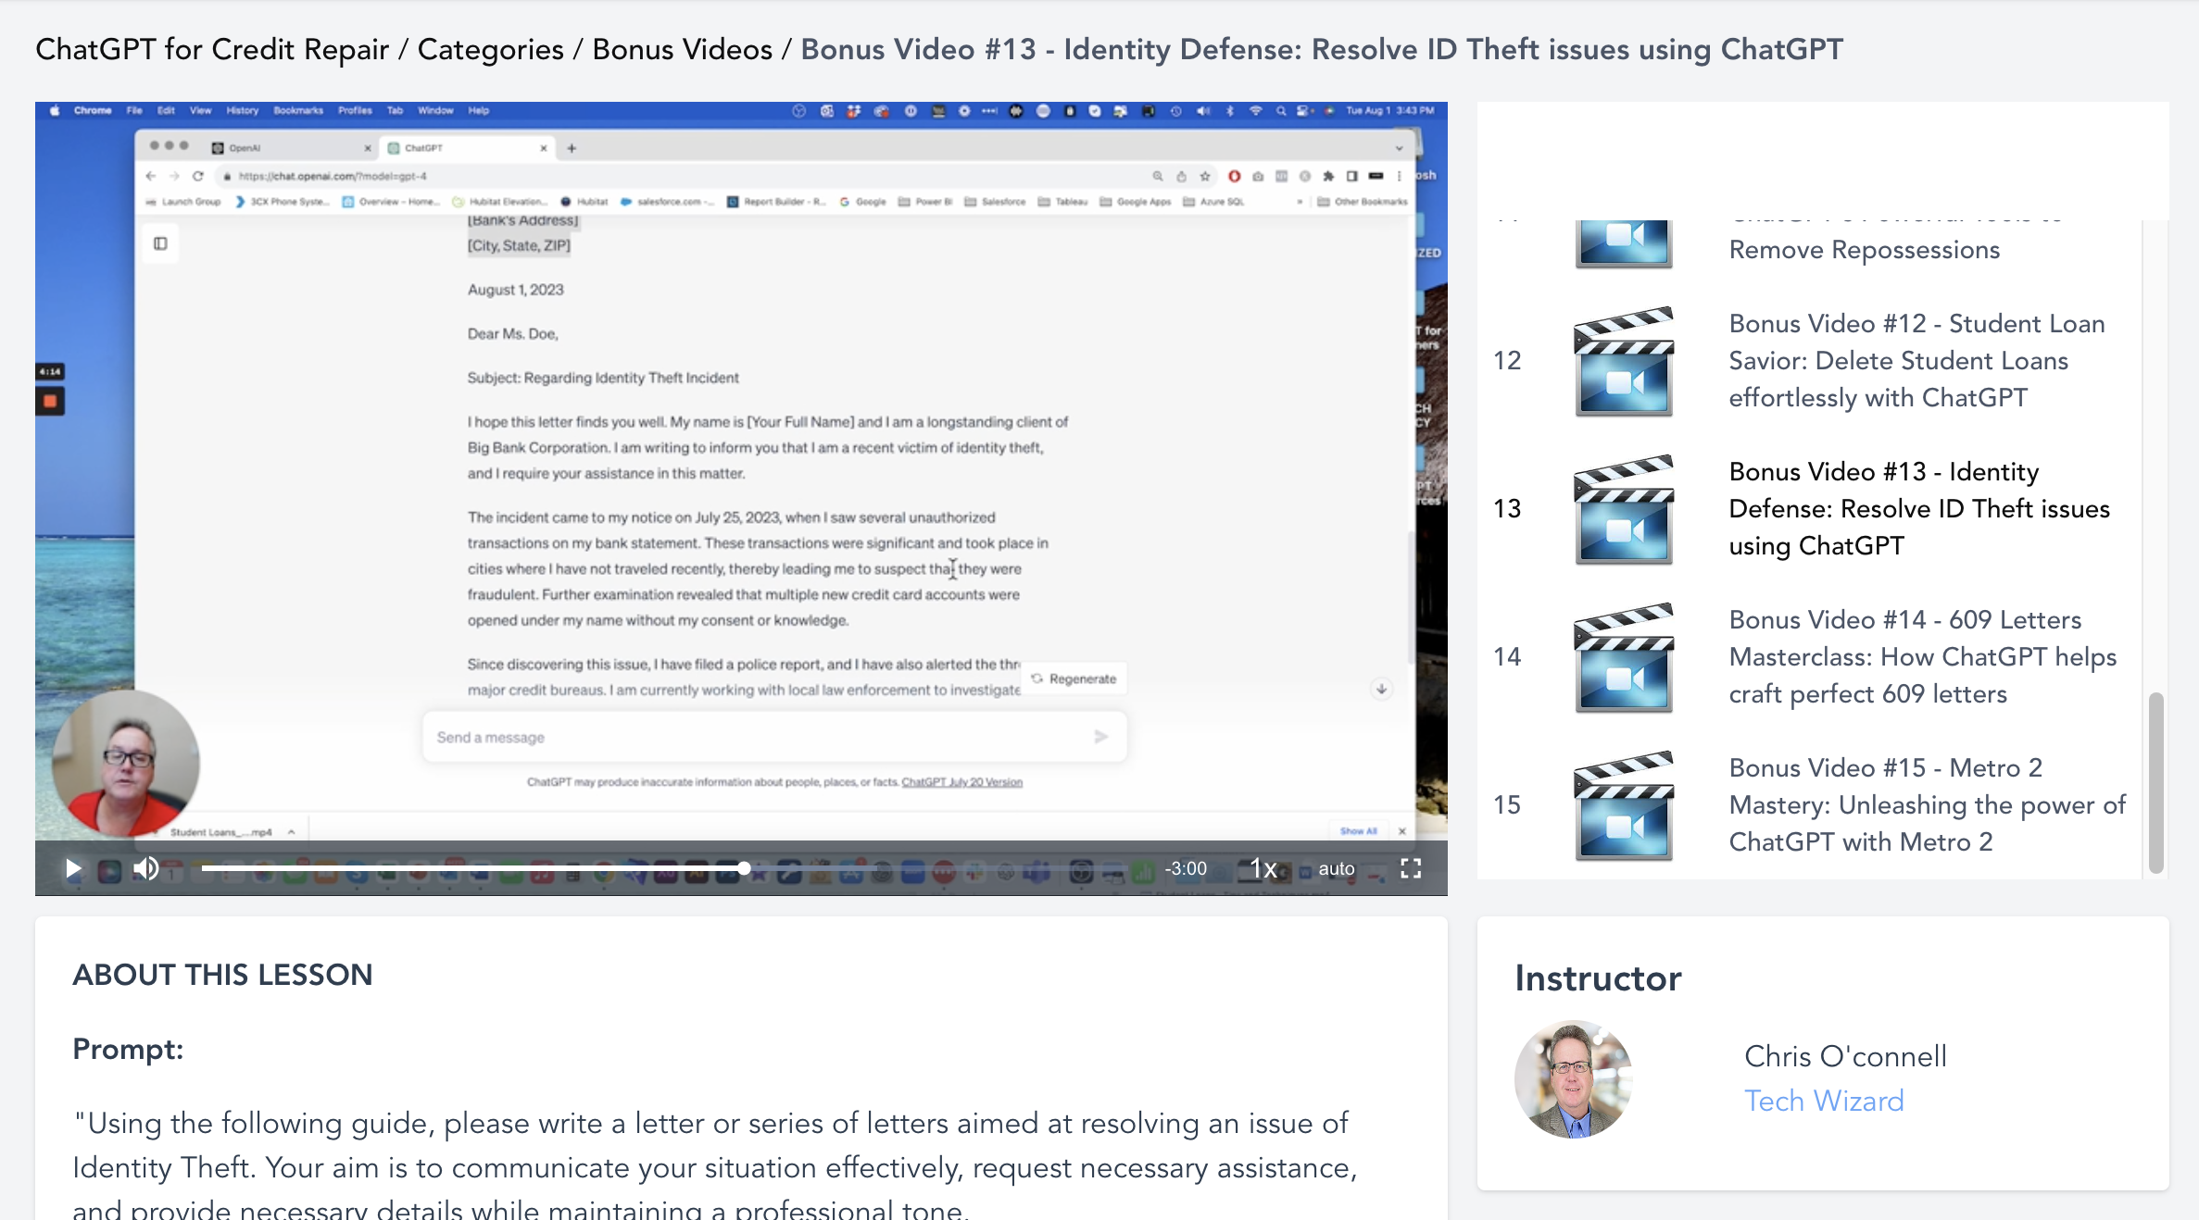Click the lesson playlist scrollbar thumb
Image resolution: width=2199 pixels, height=1220 pixels.
tap(2156, 782)
